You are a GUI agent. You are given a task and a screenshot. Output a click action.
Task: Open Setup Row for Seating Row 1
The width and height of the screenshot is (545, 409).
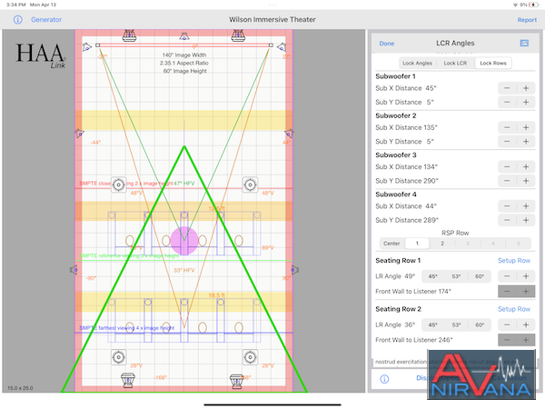coord(514,261)
